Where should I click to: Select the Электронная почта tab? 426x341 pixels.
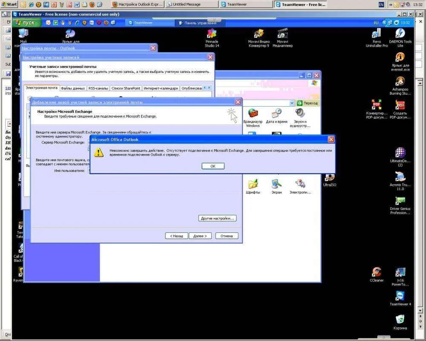[41, 88]
